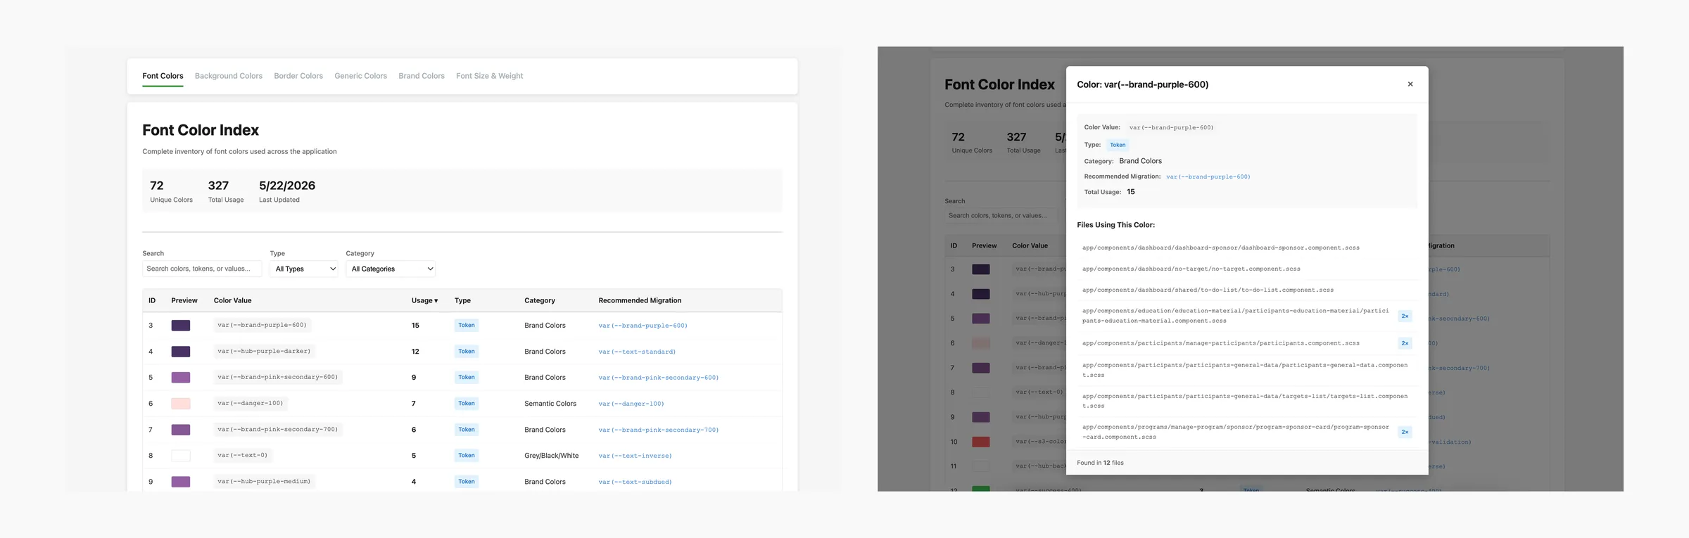Click the hub-purple-darker preview swatch in row 4
The width and height of the screenshot is (1689, 538).
tap(181, 352)
